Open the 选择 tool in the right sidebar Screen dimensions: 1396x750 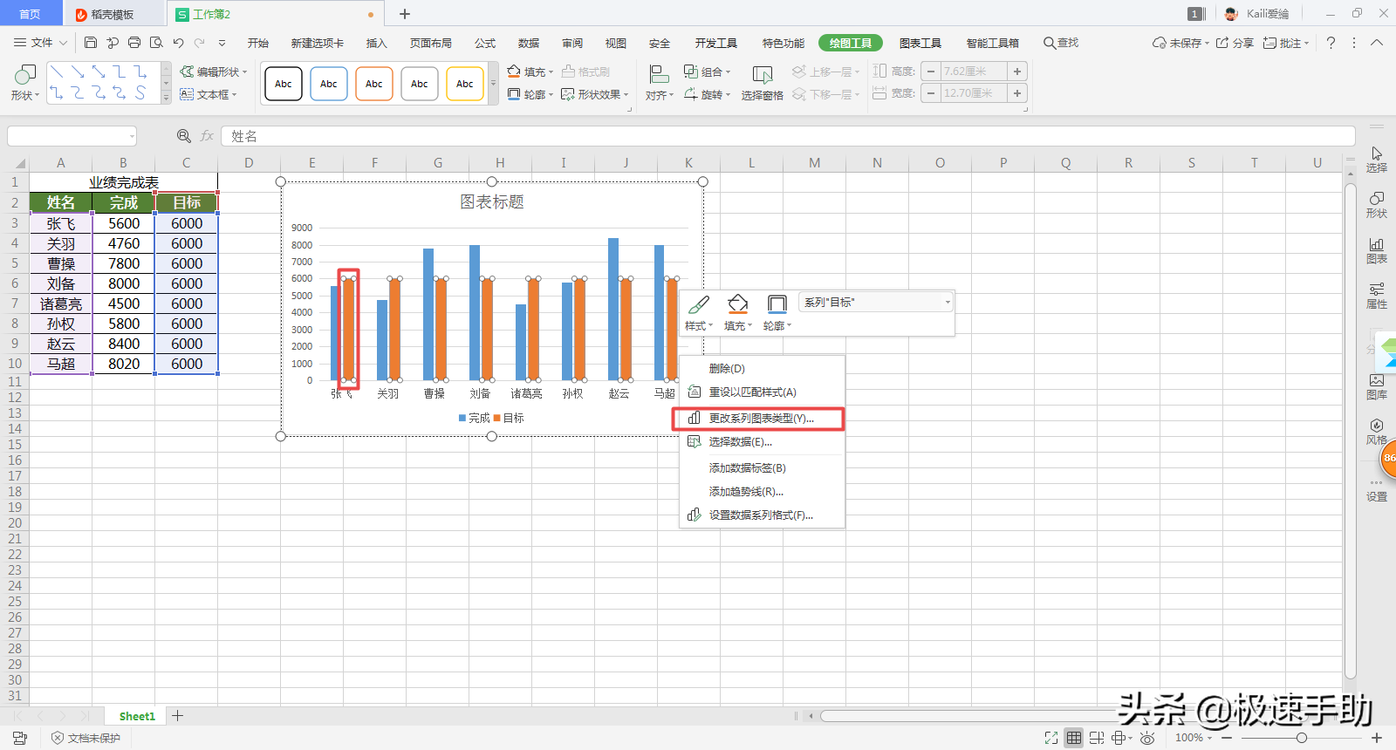1377,160
